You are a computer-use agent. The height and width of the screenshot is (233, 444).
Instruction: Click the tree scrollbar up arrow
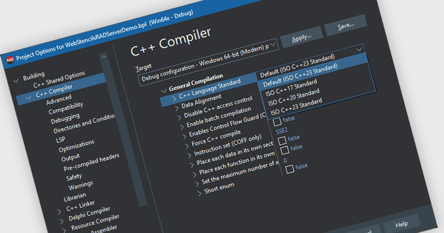click(104, 57)
